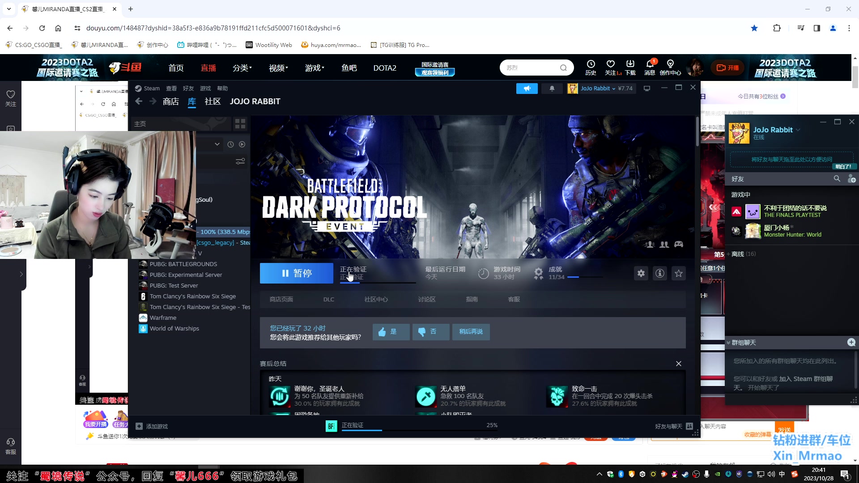Close the 赛后总结 section
This screenshot has height=483, width=859.
coord(679,364)
